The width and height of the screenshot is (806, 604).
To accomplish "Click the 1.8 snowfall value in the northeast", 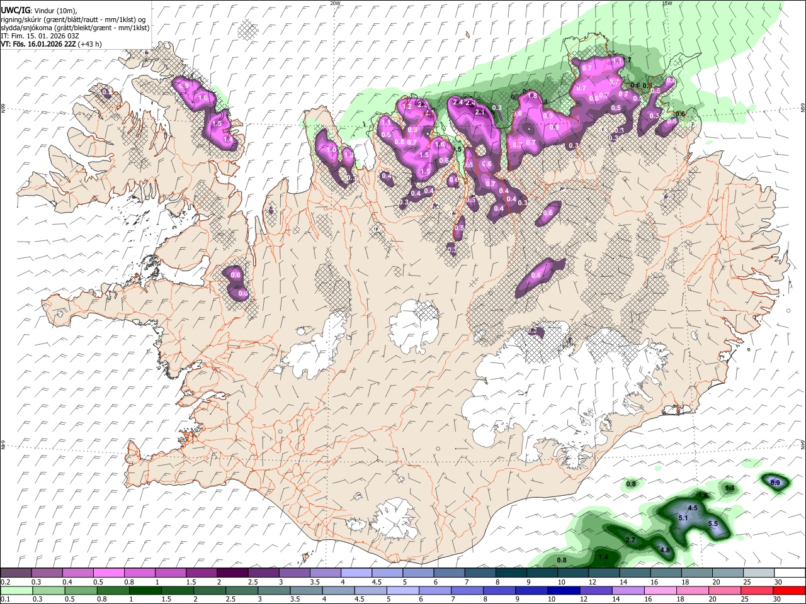I will 532,96.
